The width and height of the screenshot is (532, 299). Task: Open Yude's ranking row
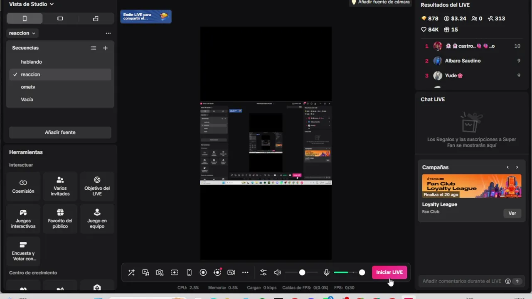click(473, 76)
